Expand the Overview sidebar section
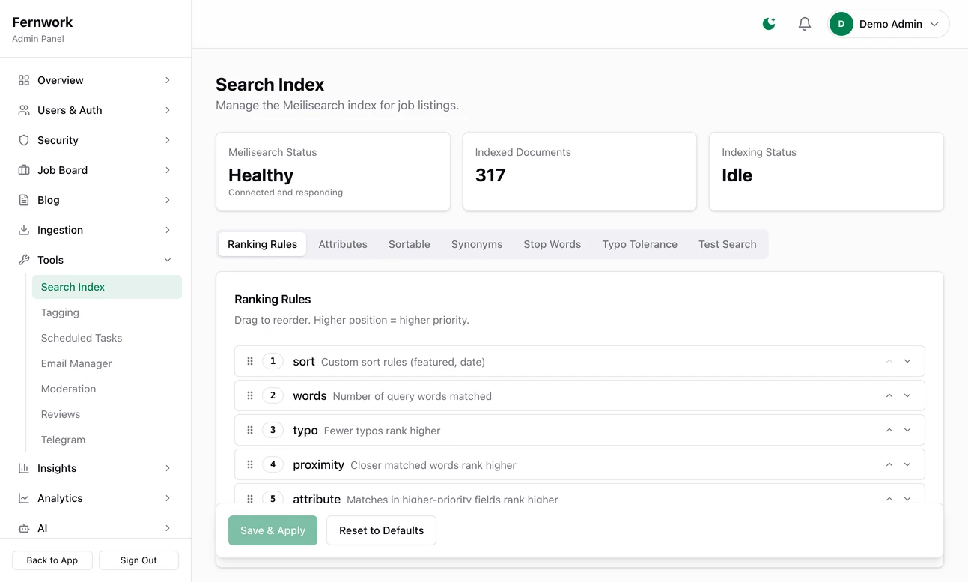 [x=168, y=80]
